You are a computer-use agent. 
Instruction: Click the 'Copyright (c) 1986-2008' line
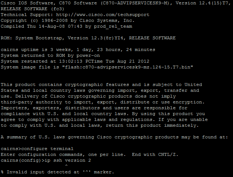point(67,20)
